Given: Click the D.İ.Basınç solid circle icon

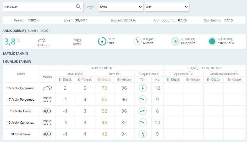Looking at the screenshot, I should click(x=212, y=41).
